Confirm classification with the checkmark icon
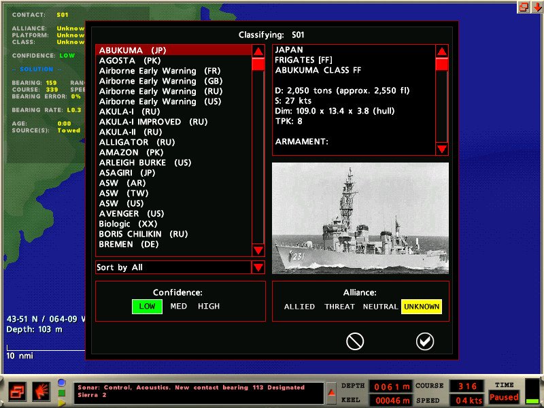The height and width of the screenshot is (408, 544). tap(425, 341)
